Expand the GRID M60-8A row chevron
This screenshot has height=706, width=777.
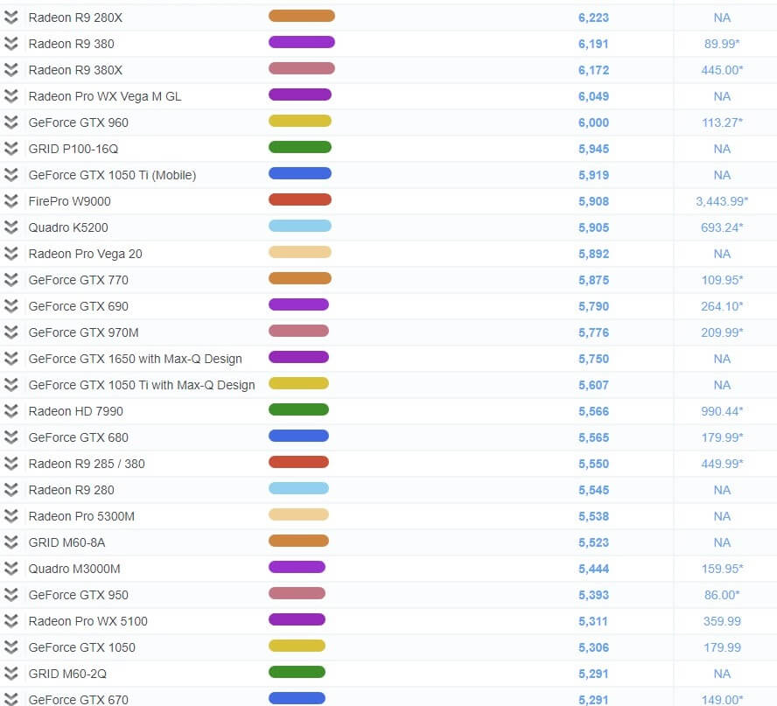tap(10, 542)
